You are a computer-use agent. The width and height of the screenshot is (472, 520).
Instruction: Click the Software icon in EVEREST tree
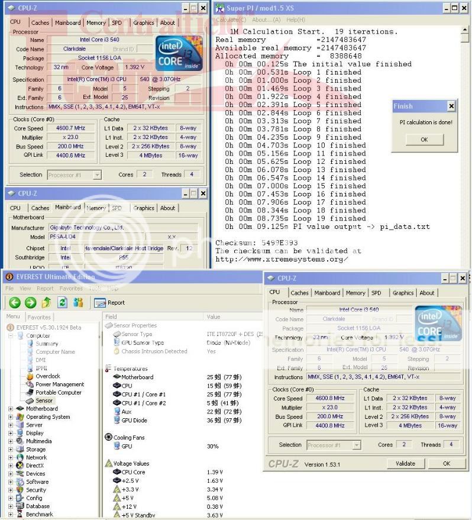(20, 482)
